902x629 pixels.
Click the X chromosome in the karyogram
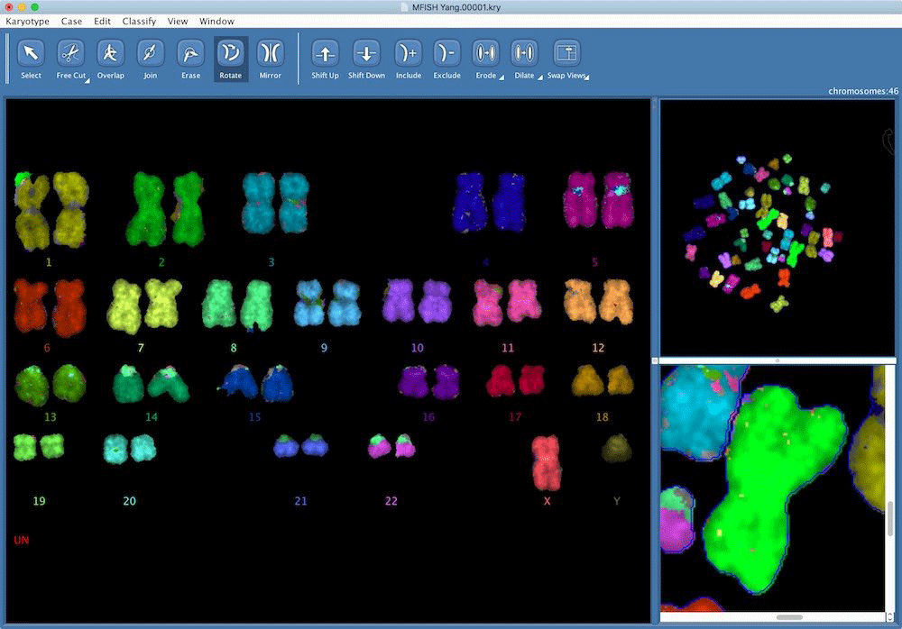[x=547, y=460]
